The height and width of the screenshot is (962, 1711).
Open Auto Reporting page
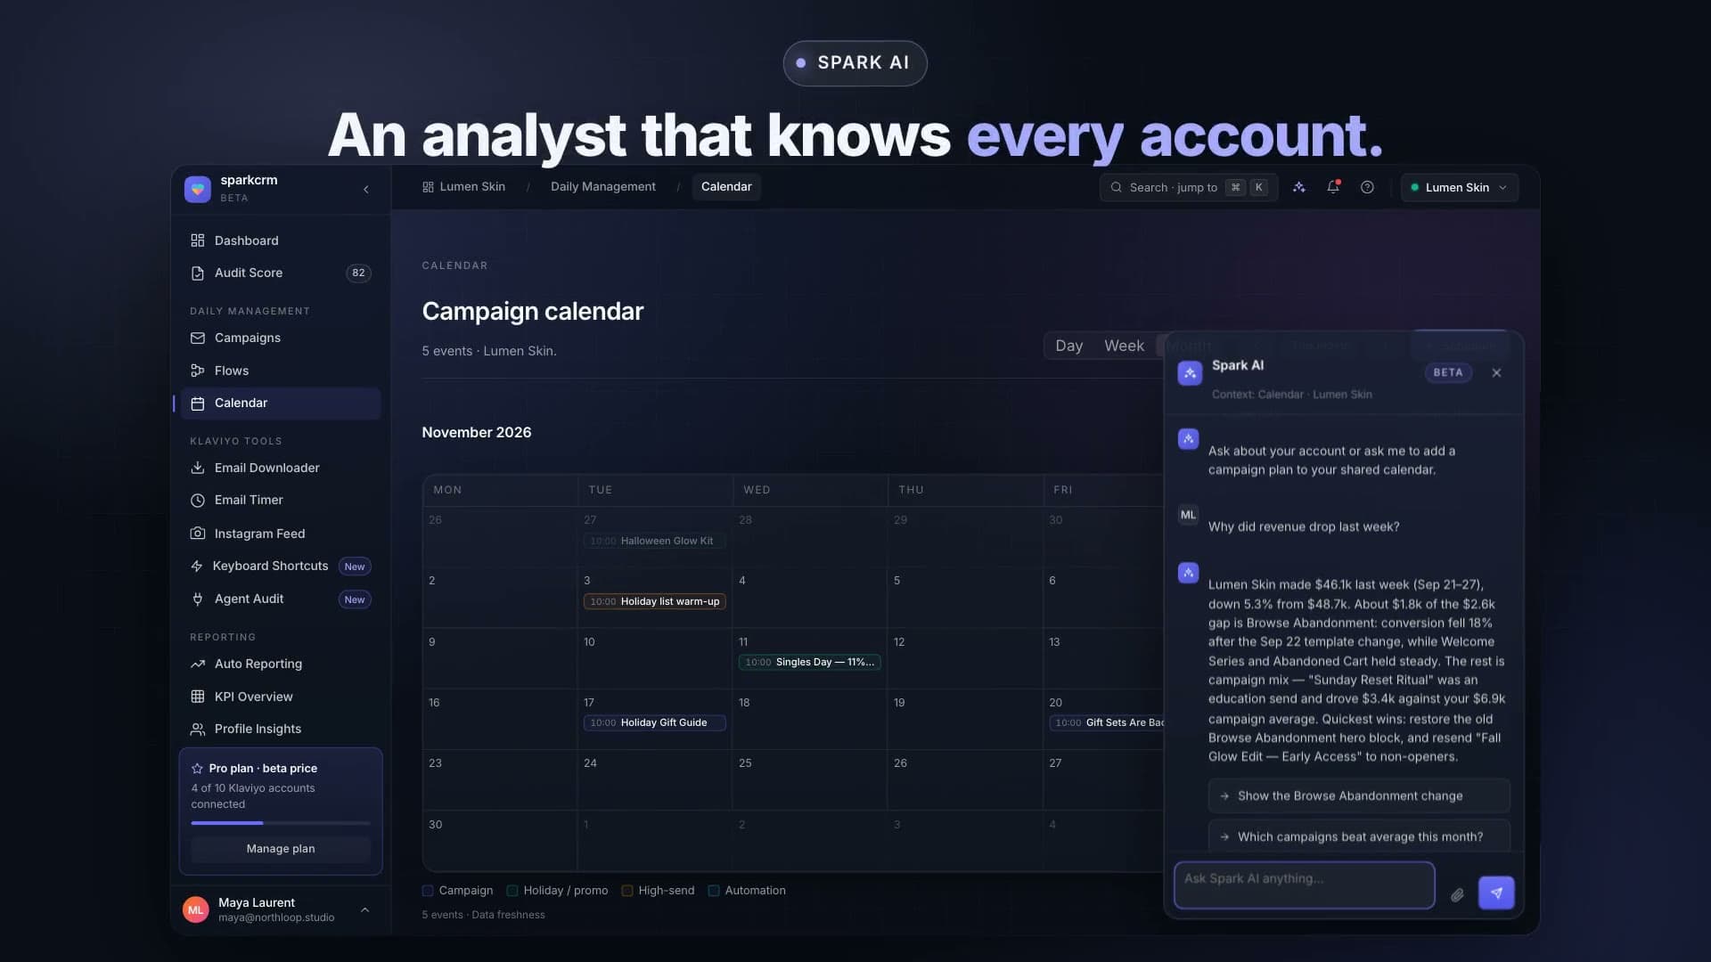tap(280, 664)
